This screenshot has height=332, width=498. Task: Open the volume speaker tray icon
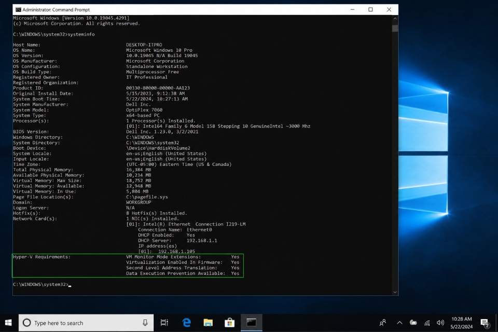click(x=440, y=323)
